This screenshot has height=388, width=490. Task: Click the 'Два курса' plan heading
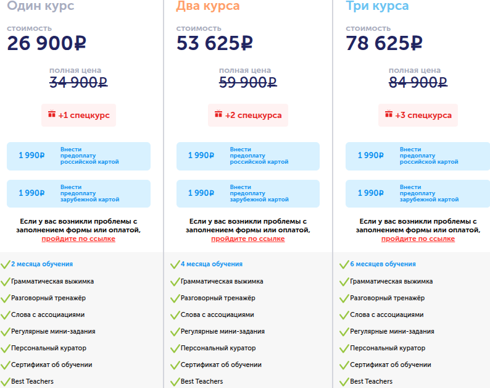point(208,7)
